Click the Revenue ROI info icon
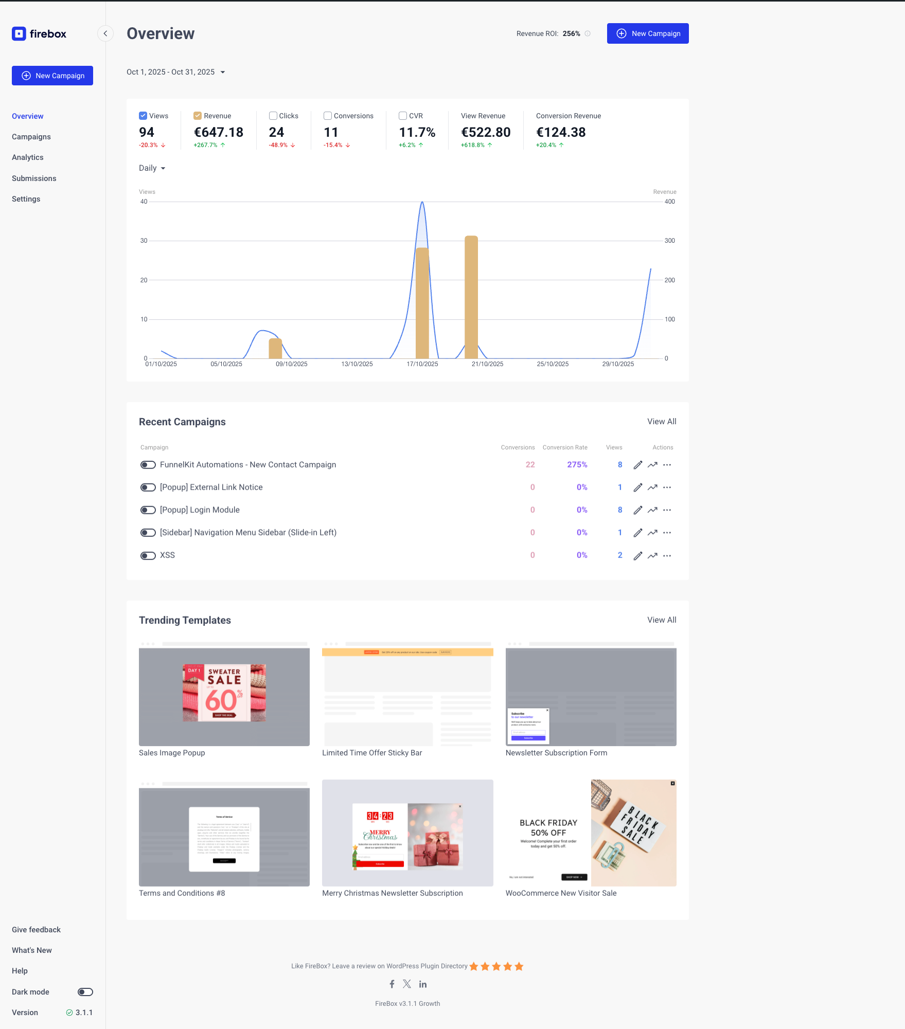 588,33
